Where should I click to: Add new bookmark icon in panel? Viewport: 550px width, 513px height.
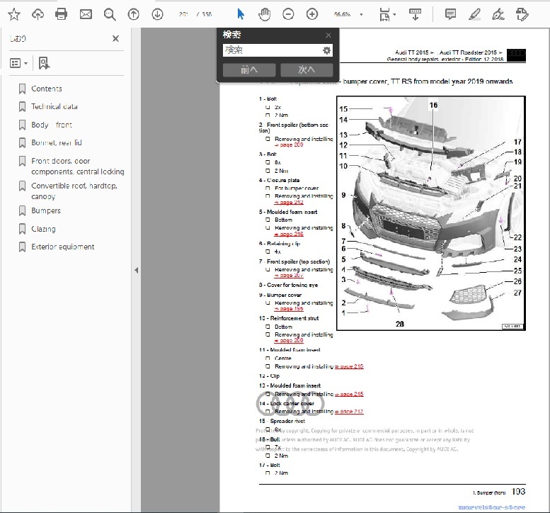pos(44,63)
